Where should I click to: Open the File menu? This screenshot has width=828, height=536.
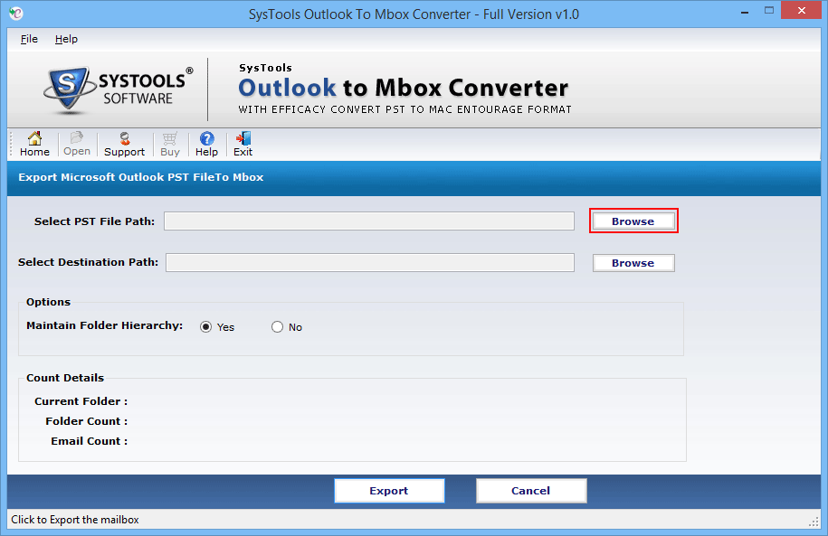coord(28,39)
